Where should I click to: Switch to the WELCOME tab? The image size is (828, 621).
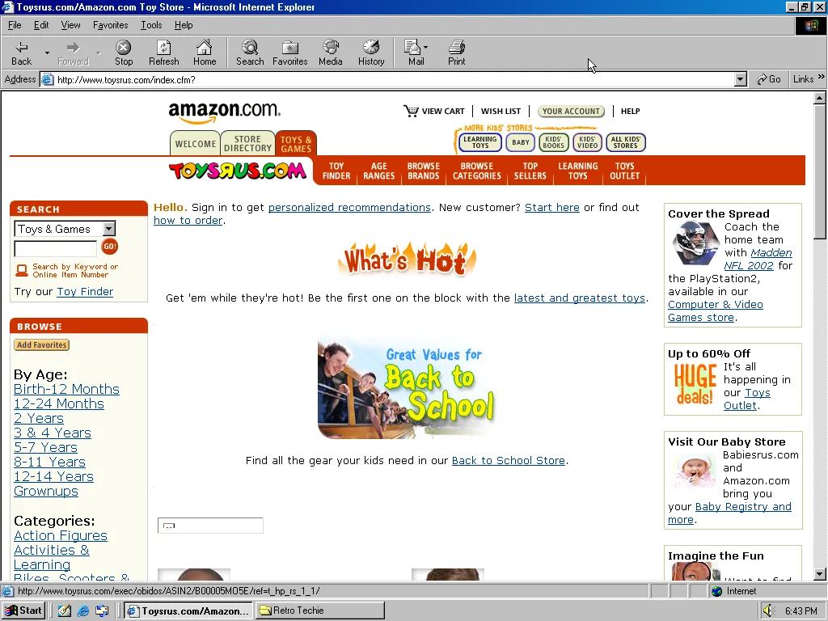[195, 143]
